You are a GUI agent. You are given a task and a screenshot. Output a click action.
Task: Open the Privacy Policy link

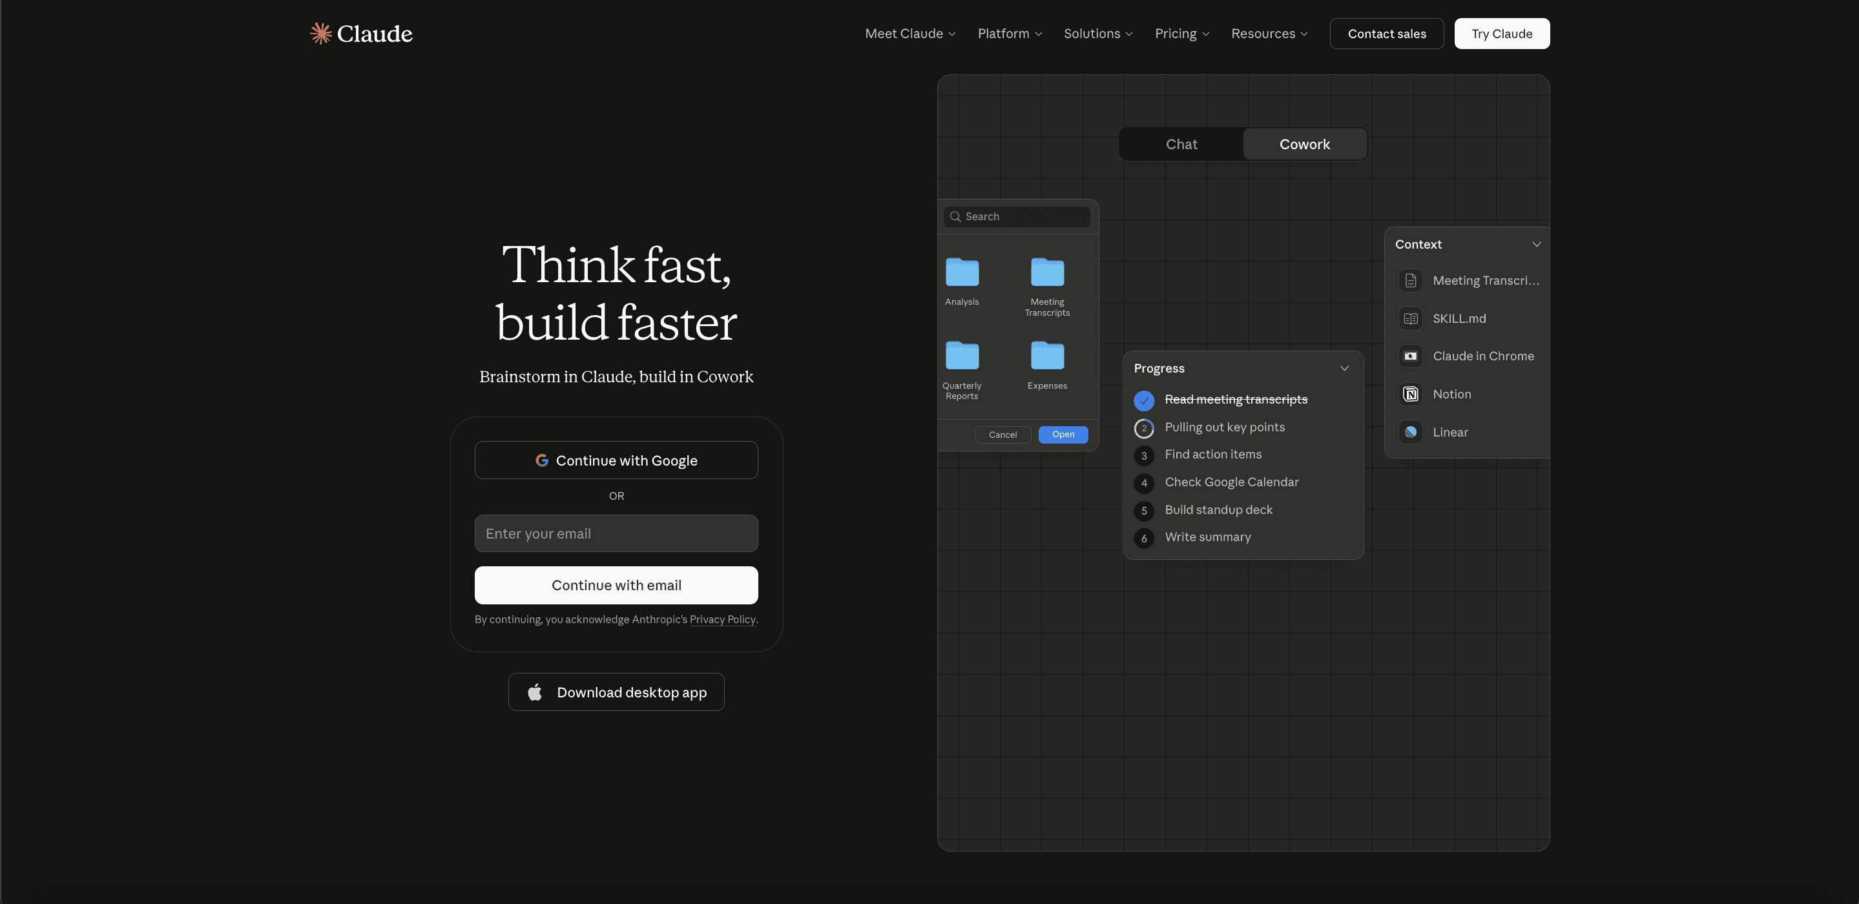(722, 619)
